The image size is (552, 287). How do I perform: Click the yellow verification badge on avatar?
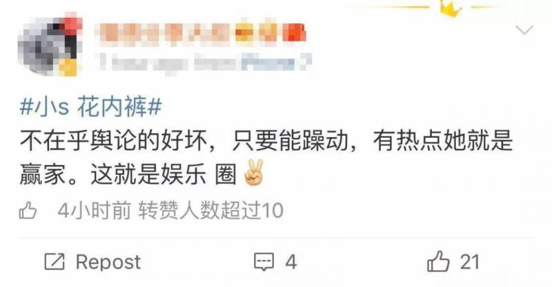click(68, 67)
